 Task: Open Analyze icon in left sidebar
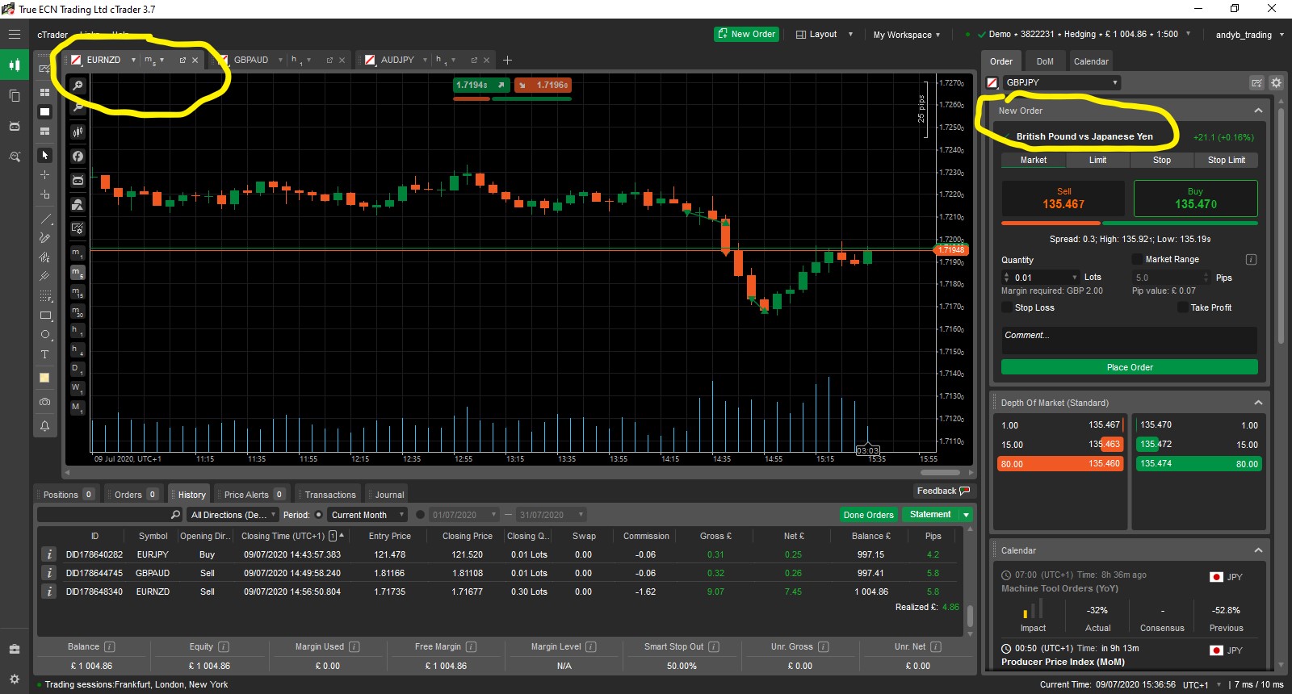pyautogui.click(x=15, y=157)
